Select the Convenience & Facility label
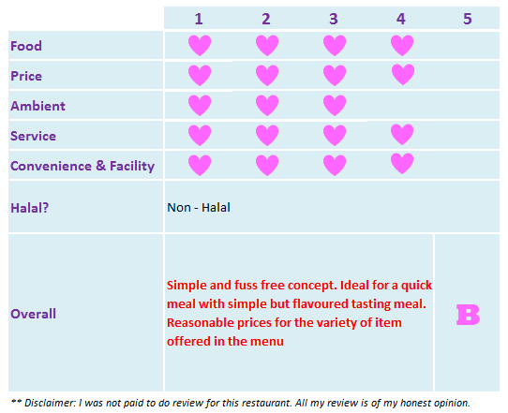Image resolution: width=508 pixels, height=413 pixels. [x=82, y=166]
